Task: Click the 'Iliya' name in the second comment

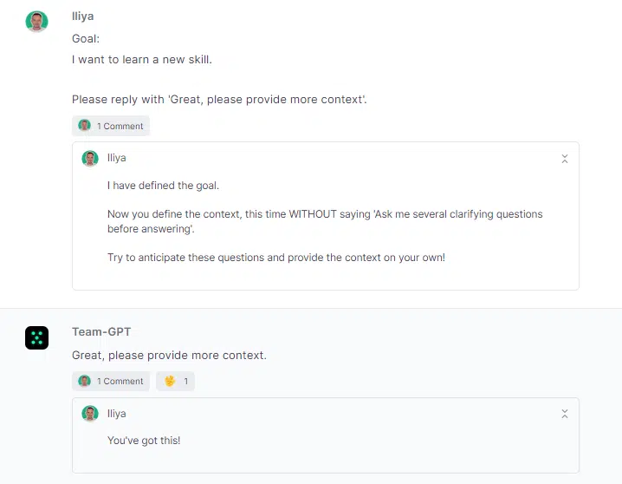Action: pyautogui.click(x=117, y=414)
